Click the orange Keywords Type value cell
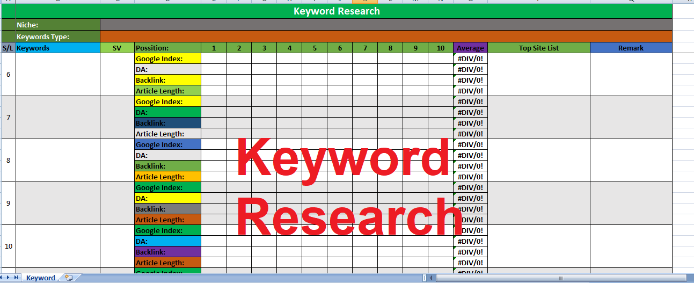 click(x=386, y=37)
